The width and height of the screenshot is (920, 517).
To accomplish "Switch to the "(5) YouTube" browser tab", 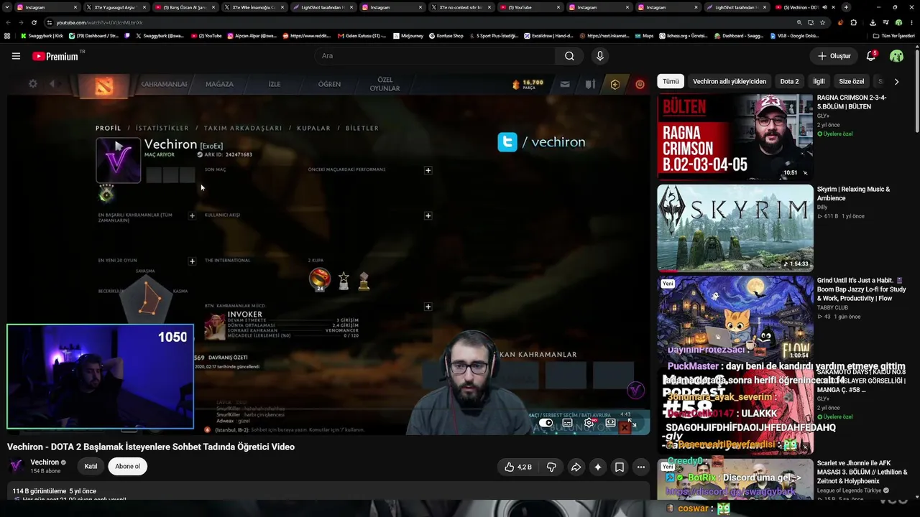I will point(530,7).
